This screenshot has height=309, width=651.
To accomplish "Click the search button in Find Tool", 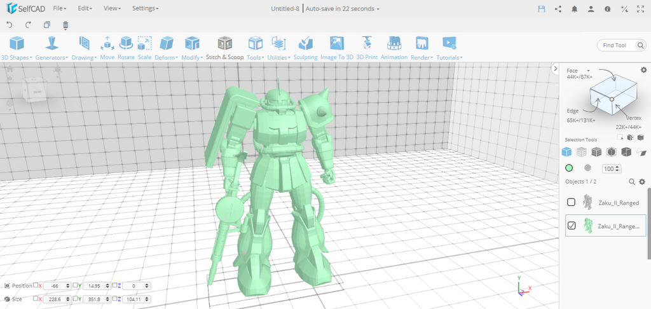I will coord(641,45).
